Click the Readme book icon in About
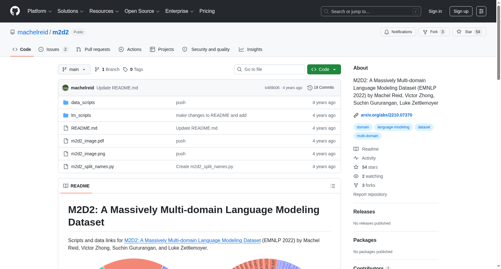The height and width of the screenshot is (269, 501). (x=356, y=149)
